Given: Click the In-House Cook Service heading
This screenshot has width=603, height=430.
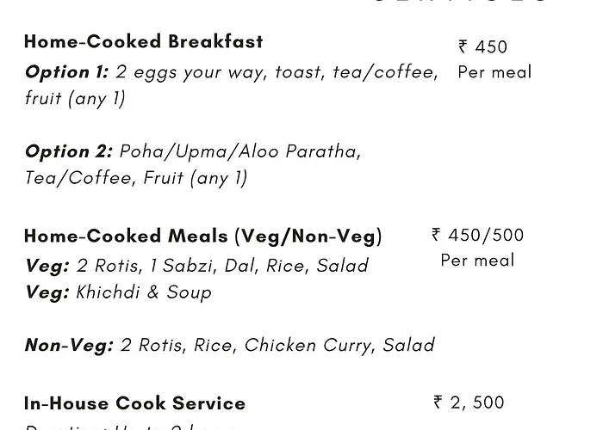Looking at the screenshot, I should [x=134, y=403].
